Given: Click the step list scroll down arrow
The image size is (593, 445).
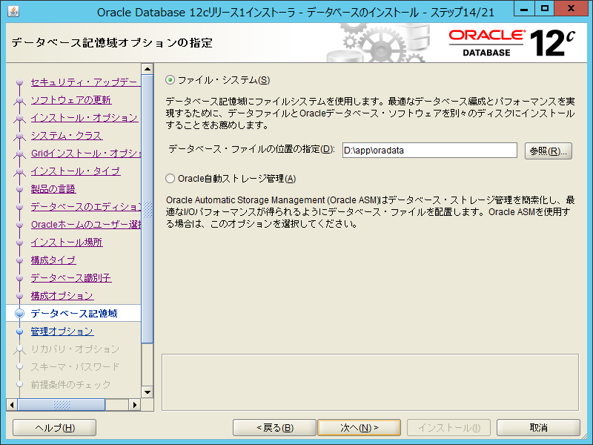Looking at the screenshot, I should tap(147, 392).
